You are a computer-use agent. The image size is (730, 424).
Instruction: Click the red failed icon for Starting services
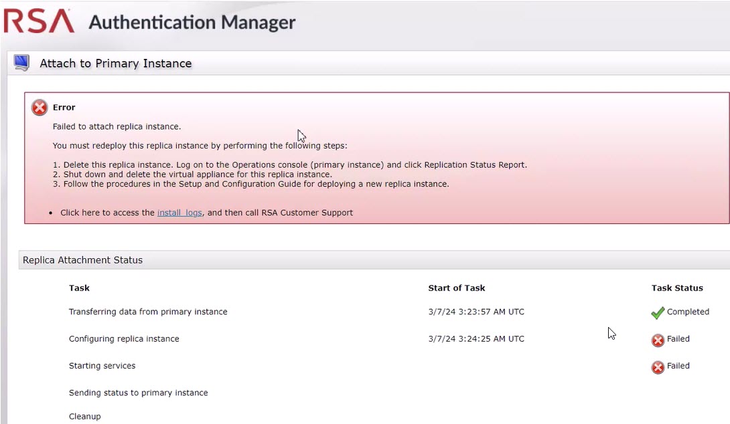click(x=658, y=366)
